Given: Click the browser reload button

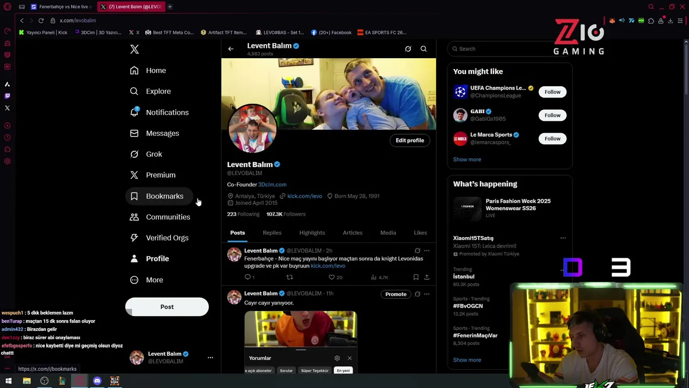Looking at the screenshot, I should coord(41,20).
